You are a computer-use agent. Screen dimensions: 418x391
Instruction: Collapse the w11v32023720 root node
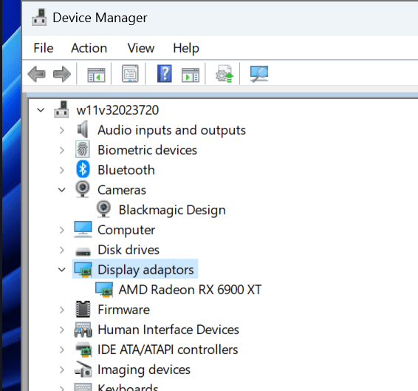click(41, 110)
